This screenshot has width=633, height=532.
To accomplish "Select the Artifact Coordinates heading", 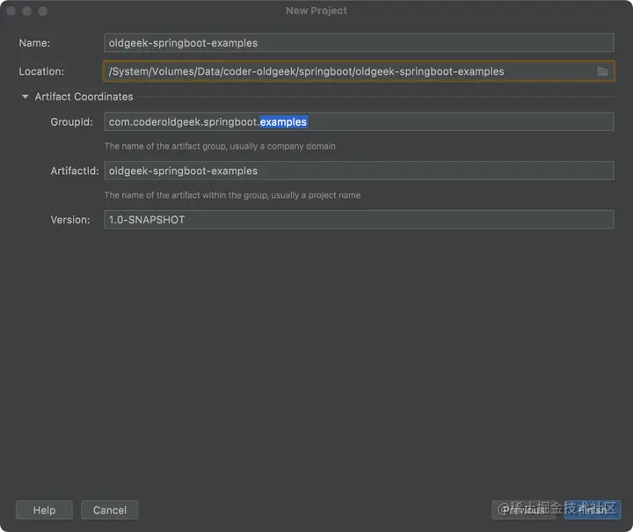I will pyautogui.click(x=84, y=97).
